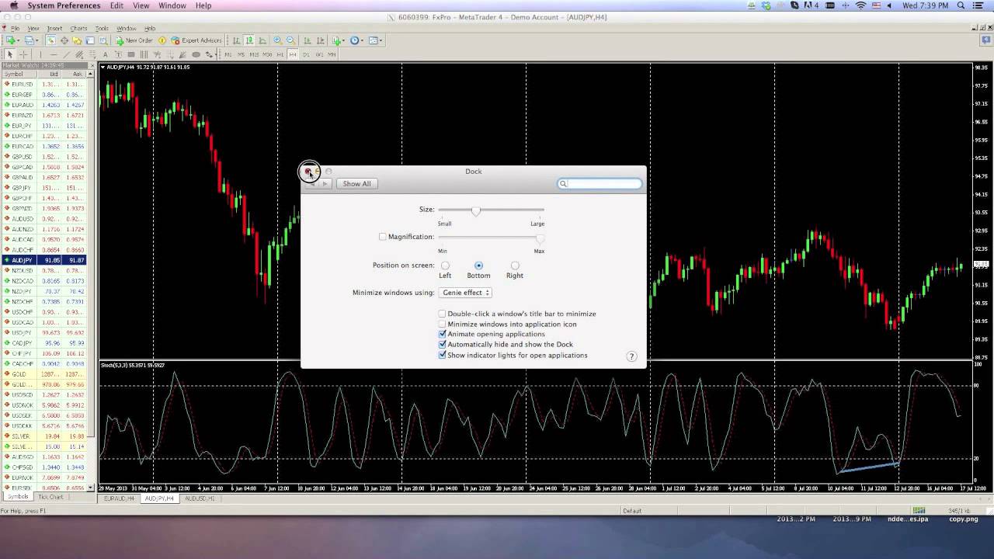Select the Vertical Line drawing tool

click(x=40, y=54)
